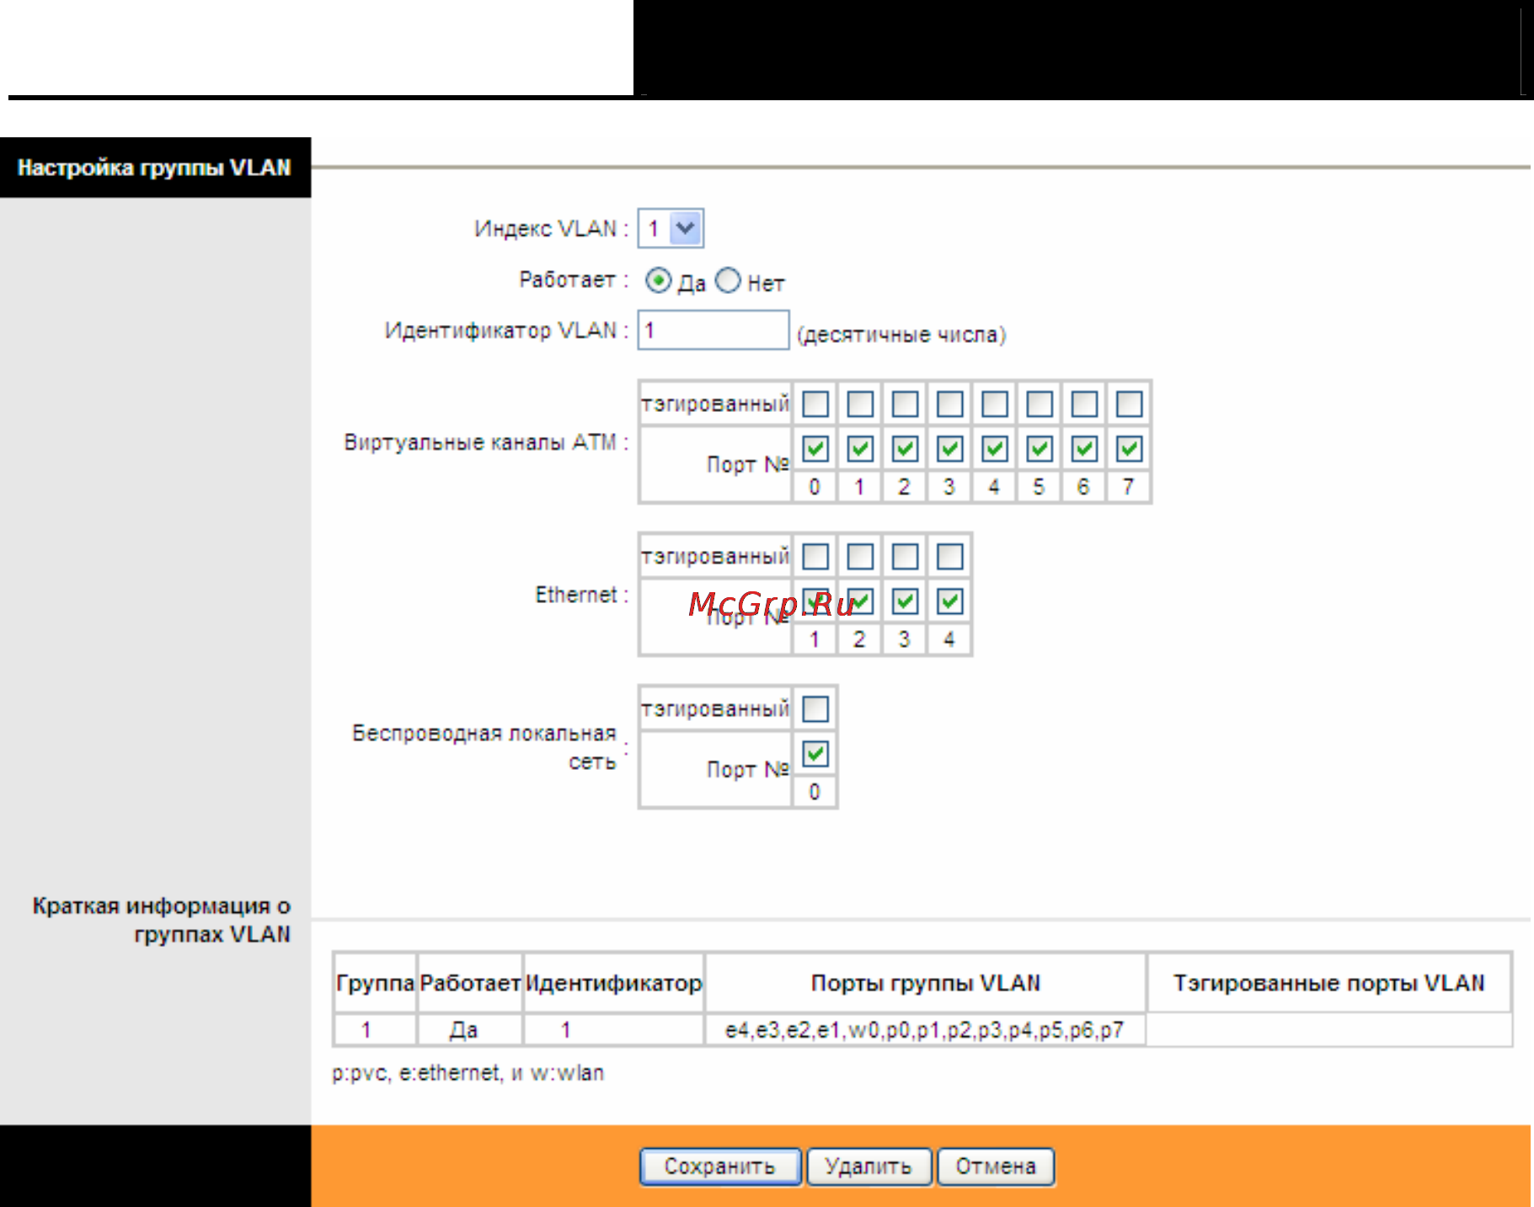Screen dimensions: 1534x1207
Task: Tick tagged checkbox for ATM port 3
Action: click(x=949, y=404)
